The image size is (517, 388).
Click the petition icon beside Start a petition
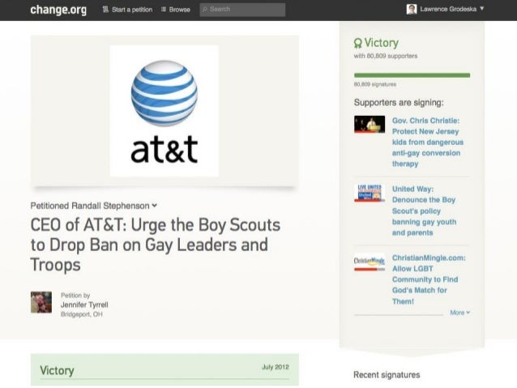[105, 10]
